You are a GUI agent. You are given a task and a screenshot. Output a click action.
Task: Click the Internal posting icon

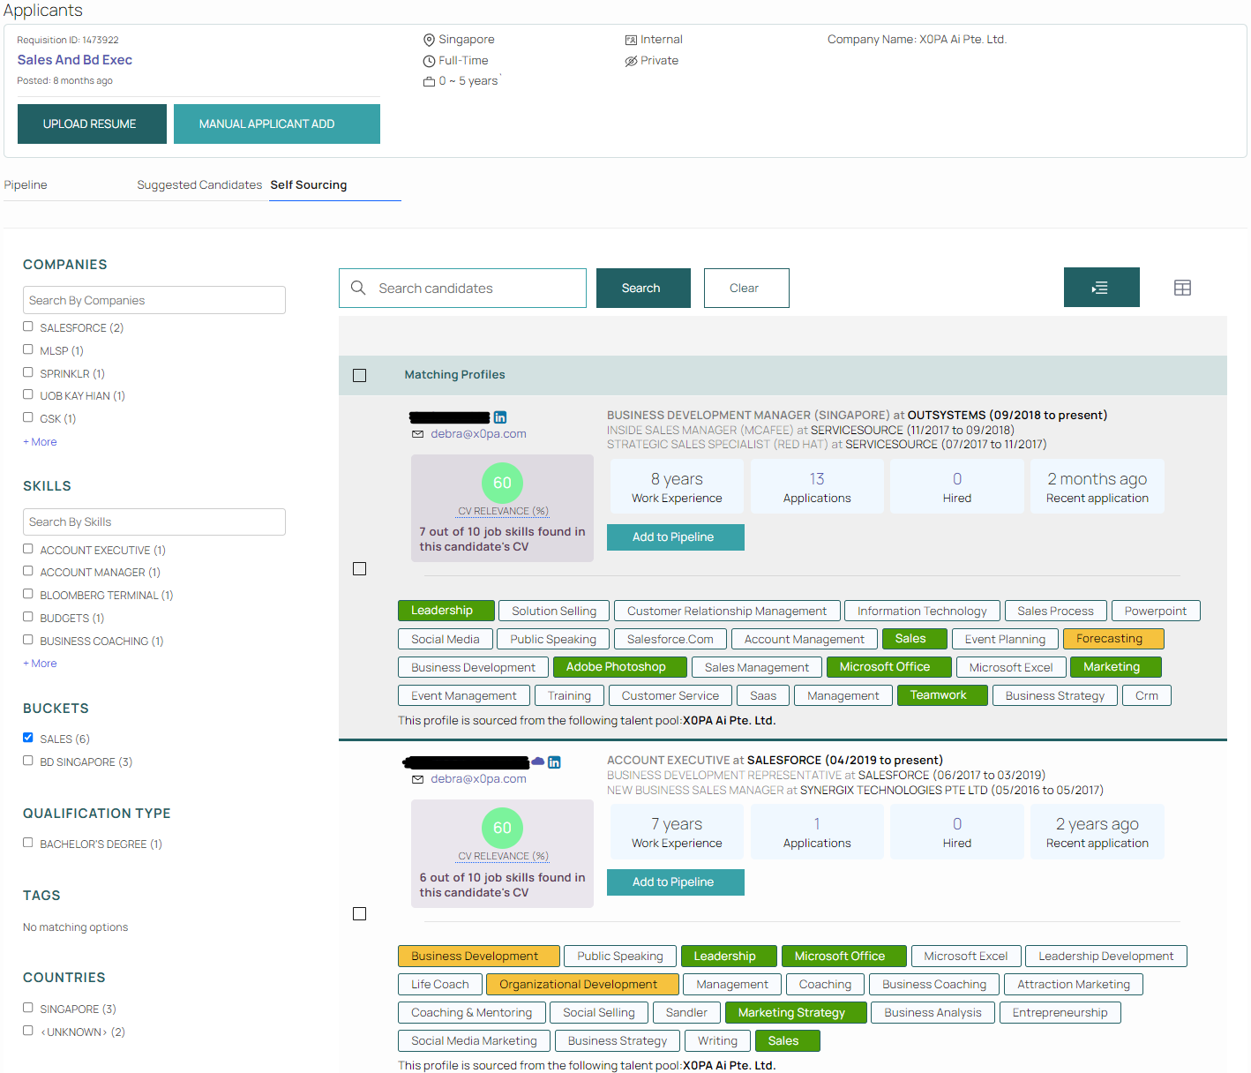click(631, 40)
